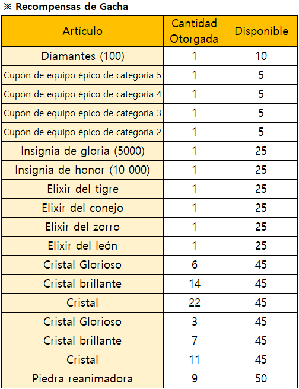Click Cupón de equipo épico de categoría 4
The height and width of the screenshot is (389, 299).
pyautogui.click(x=82, y=94)
